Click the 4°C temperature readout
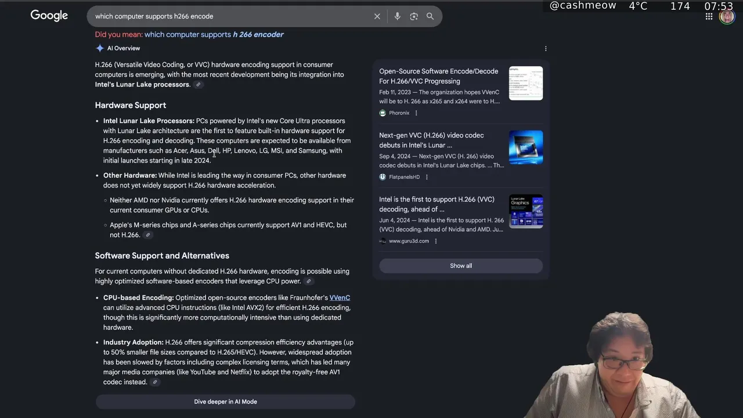The width and height of the screenshot is (743, 418). [x=638, y=6]
